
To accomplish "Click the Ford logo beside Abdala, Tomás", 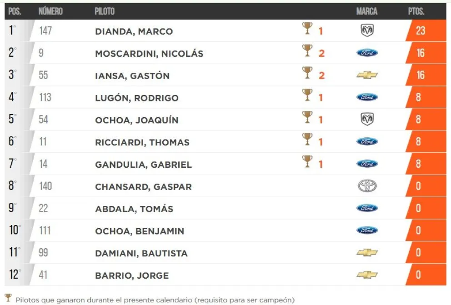I will point(367,208).
